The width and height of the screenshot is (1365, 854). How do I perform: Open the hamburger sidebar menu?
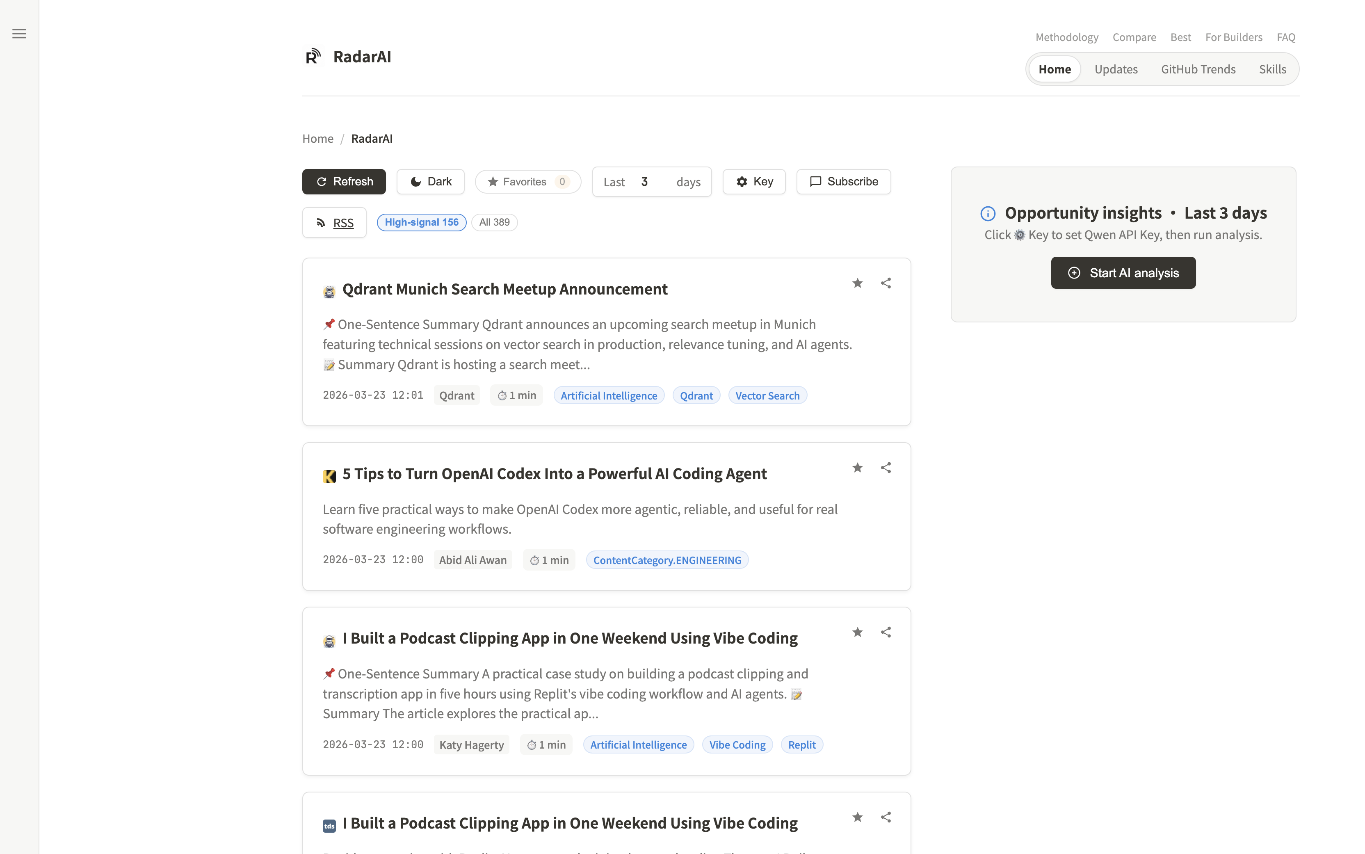(19, 34)
